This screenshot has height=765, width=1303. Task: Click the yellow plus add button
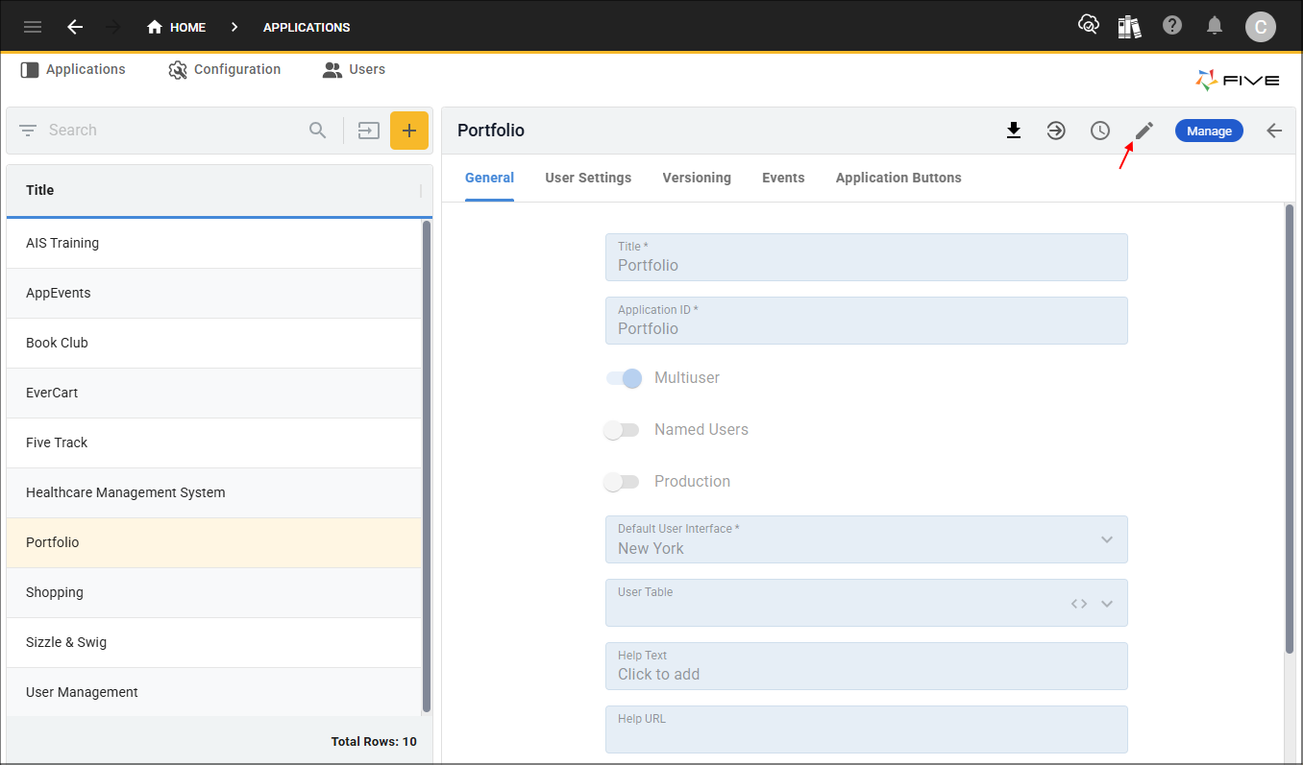pos(409,131)
